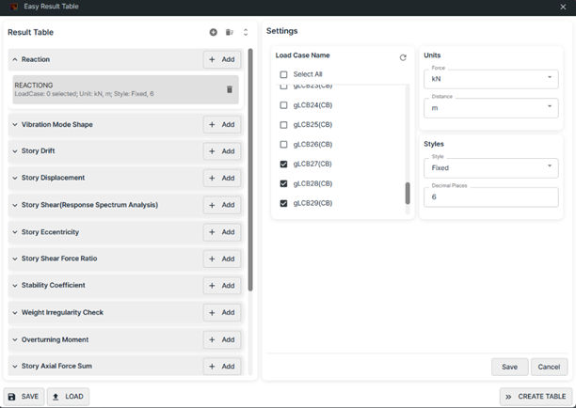Screen dimensions: 576x408
Task: Click CREATE TABLE at bottom right
Action: [x=536, y=397]
